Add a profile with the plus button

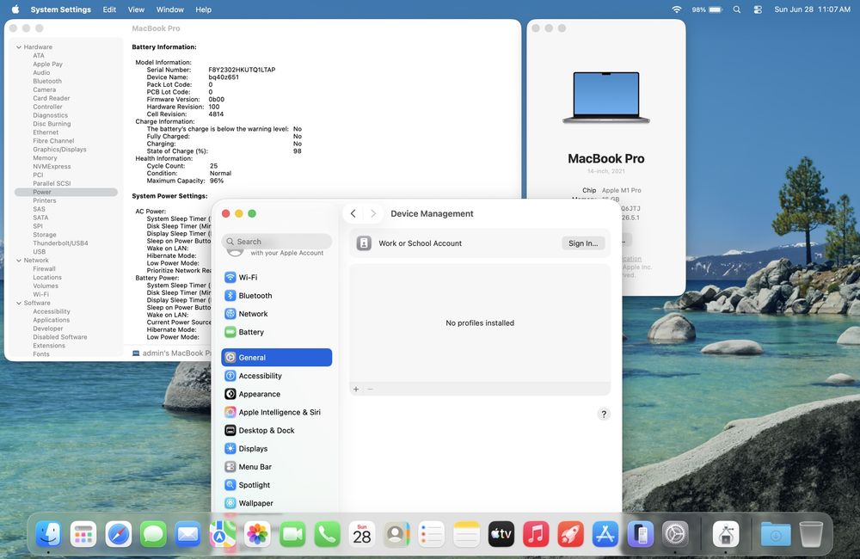pos(356,389)
